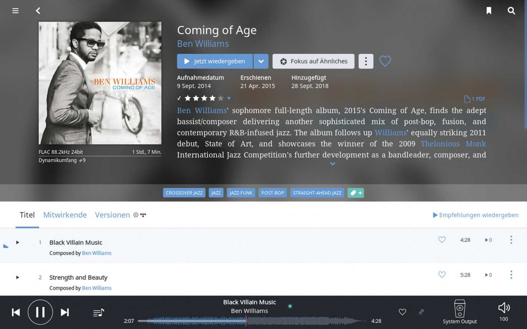Screen dimensions: 527x329
Task: Open options menu for Strength and Beauty
Action: 511,275
